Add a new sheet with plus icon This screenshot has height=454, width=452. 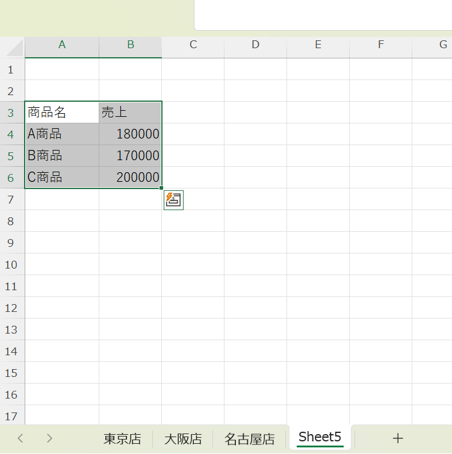coord(397,438)
